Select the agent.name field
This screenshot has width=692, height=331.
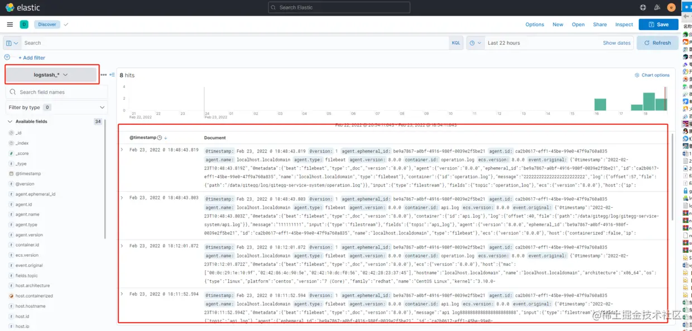[x=27, y=215]
